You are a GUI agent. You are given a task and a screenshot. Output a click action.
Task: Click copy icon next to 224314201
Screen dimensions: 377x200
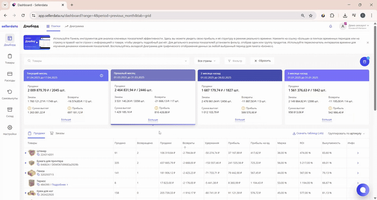coord(38,155)
